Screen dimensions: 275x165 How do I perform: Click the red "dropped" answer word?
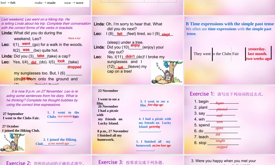[74, 67]
